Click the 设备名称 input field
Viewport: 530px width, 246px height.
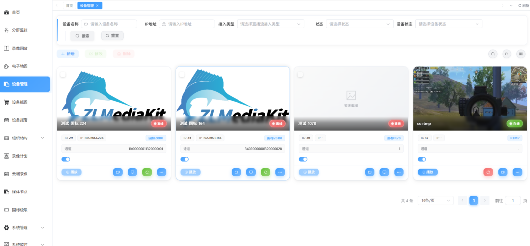pos(109,24)
